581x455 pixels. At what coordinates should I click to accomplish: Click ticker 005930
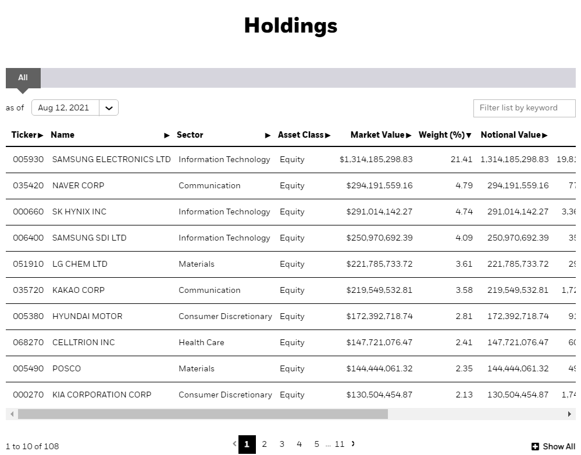(28, 159)
